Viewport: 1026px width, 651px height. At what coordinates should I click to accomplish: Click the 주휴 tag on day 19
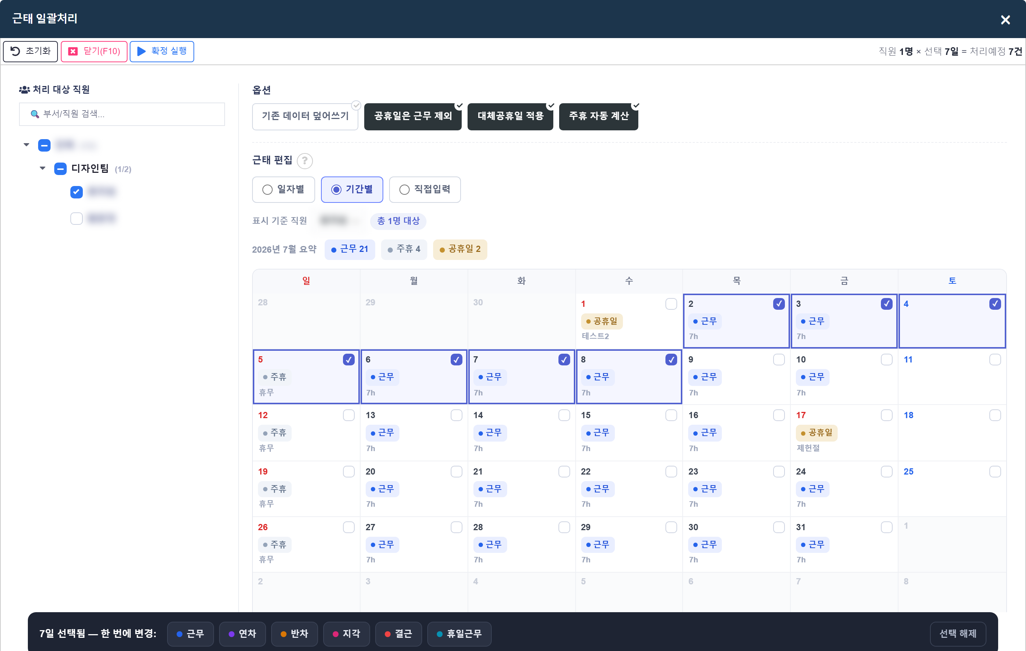click(274, 489)
